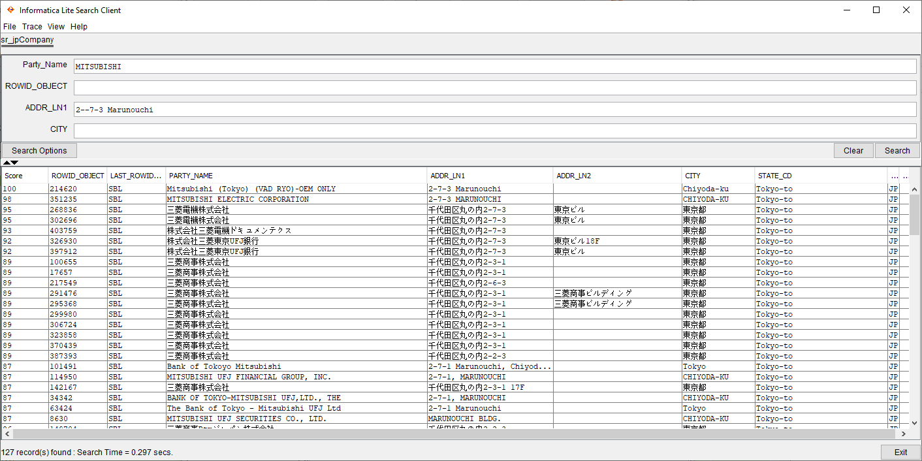Open the Help menu
Screen dimensions: 922x461
(x=79, y=27)
